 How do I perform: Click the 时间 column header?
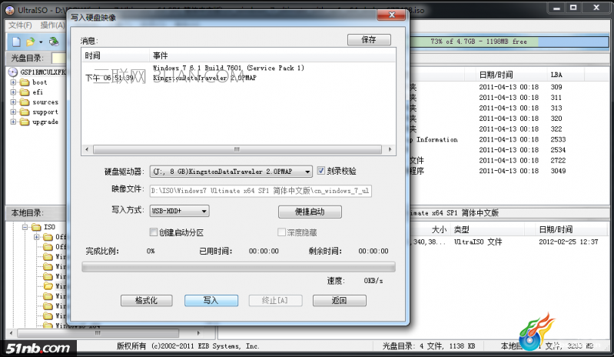pyautogui.click(x=115, y=55)
